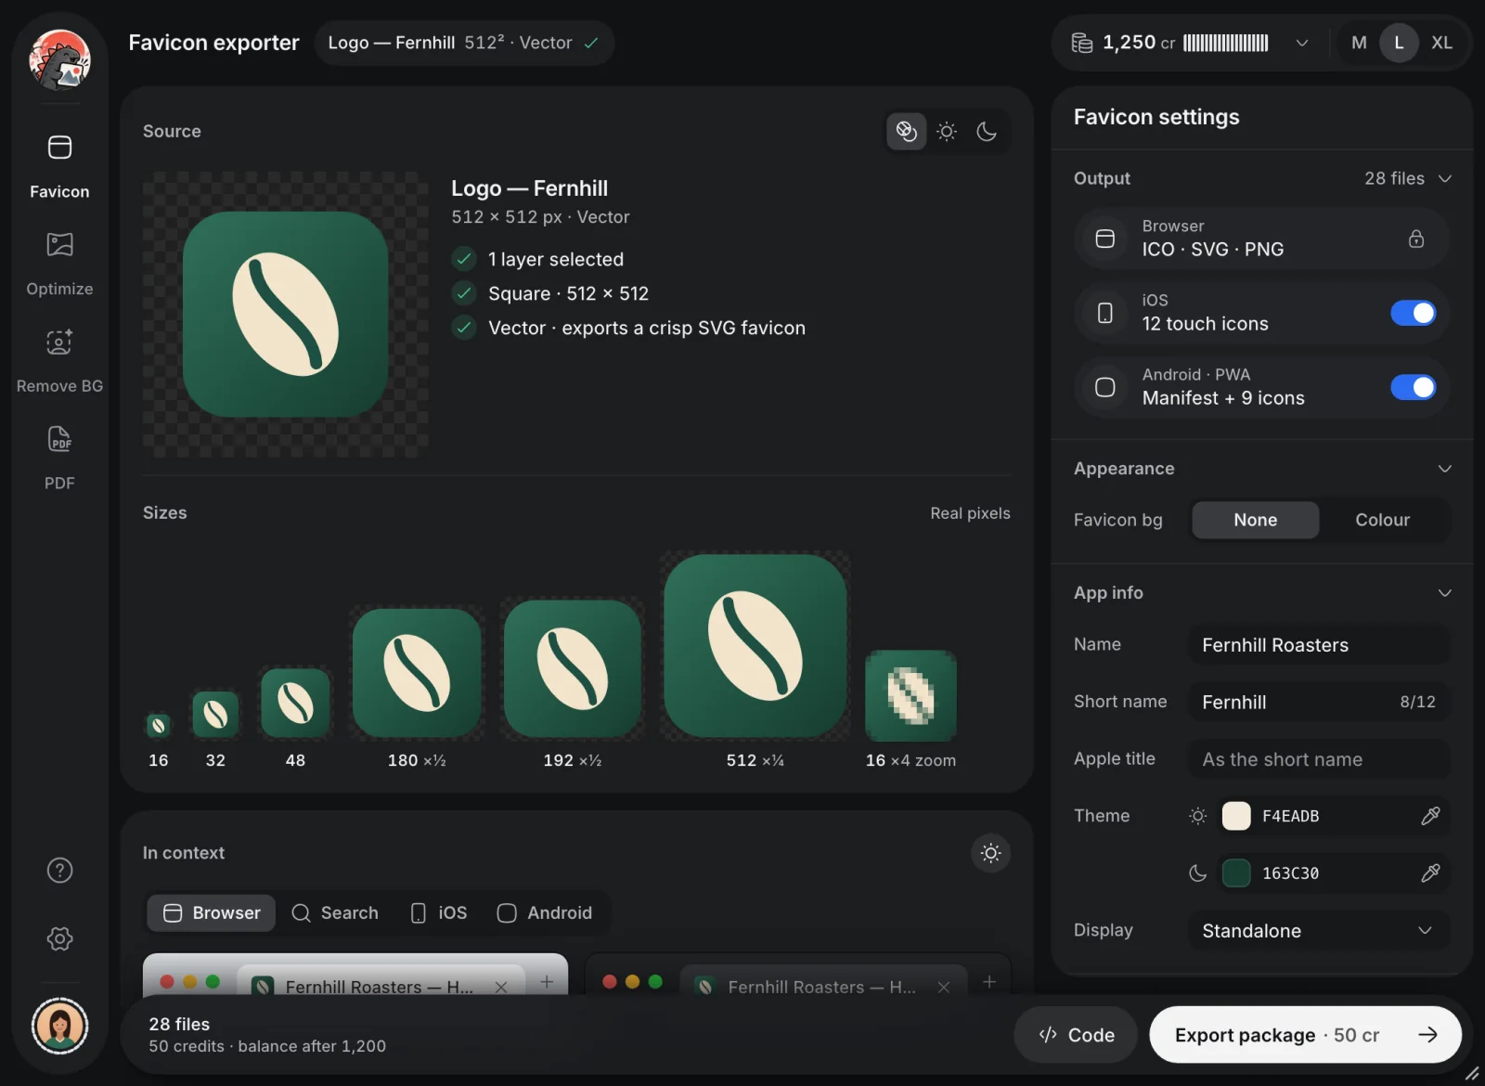Disable Android PWA manifest toggle
This screenshot has height=1086, width=1485.
click(x=1413, y=387)
